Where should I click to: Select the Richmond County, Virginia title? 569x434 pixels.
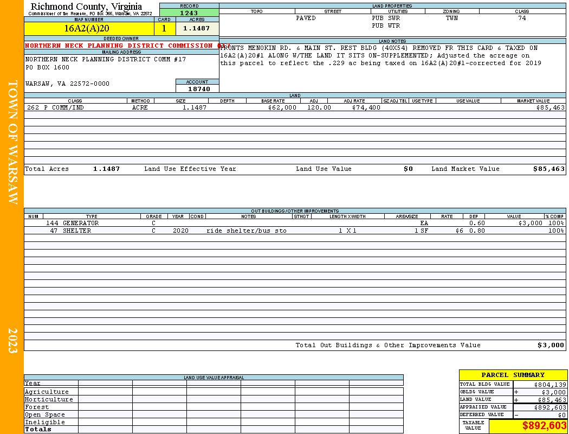pyautogui.click(x=86, y=7)
